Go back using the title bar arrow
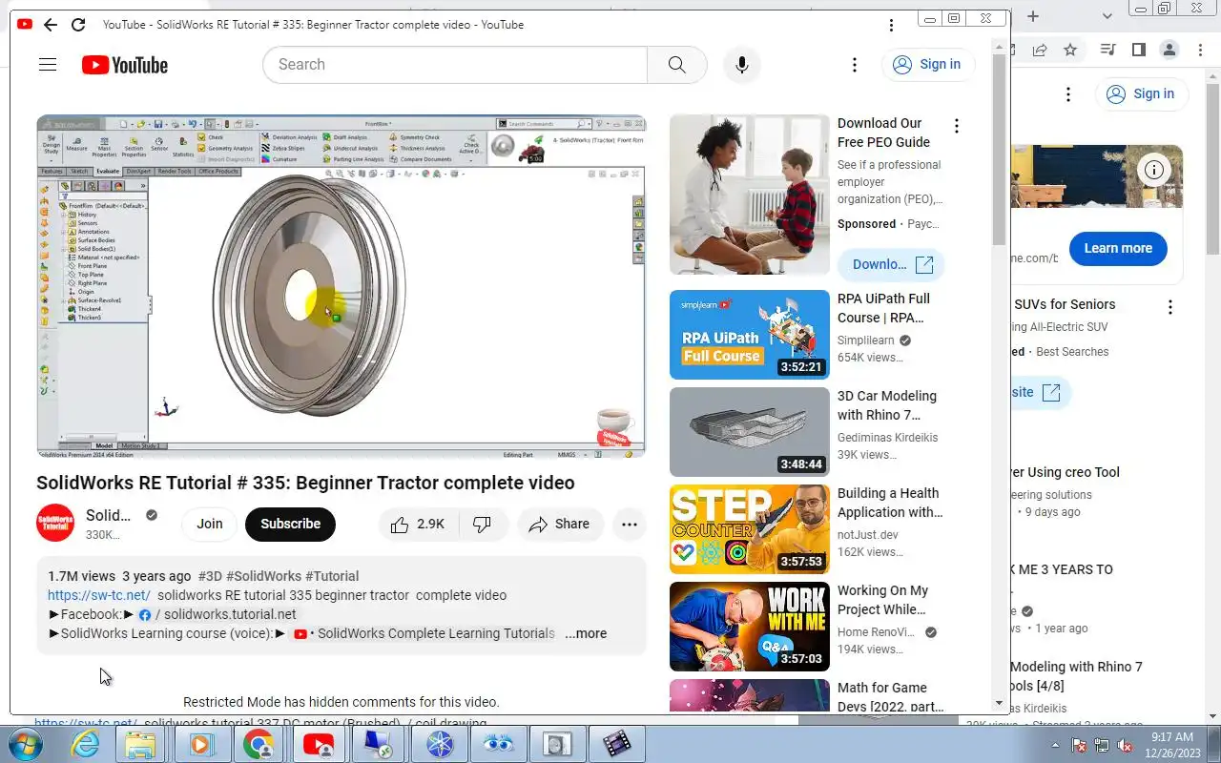The image size is (1221, 763). [51, 25]
